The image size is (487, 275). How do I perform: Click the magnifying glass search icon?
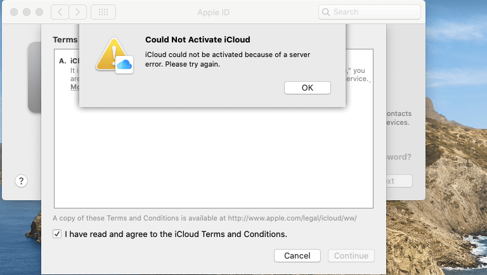(326, 12)
